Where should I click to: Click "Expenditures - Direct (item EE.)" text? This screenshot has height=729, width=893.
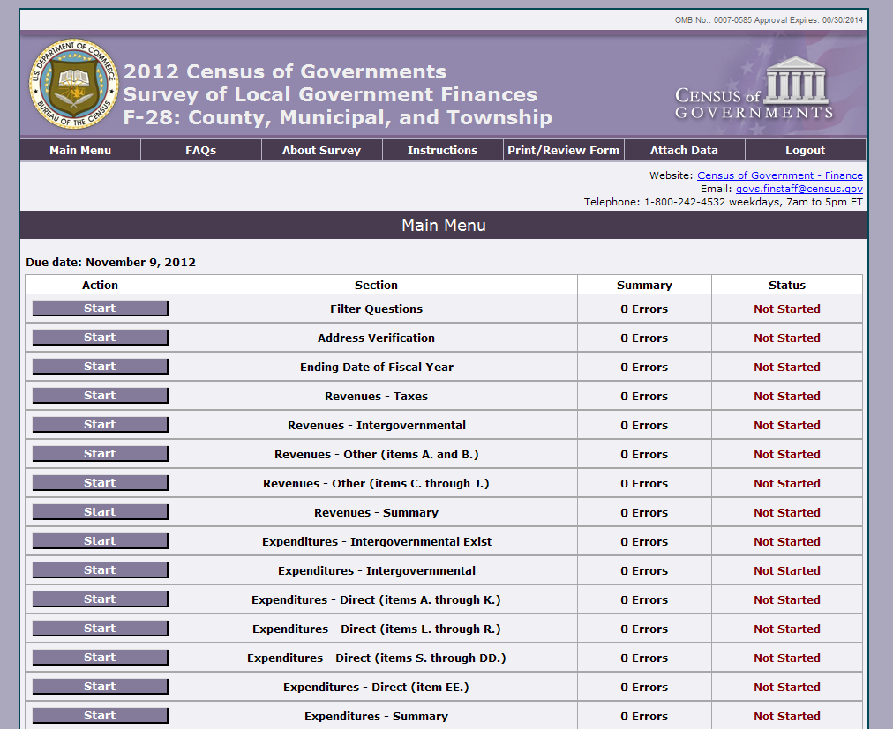click(377, 687)
